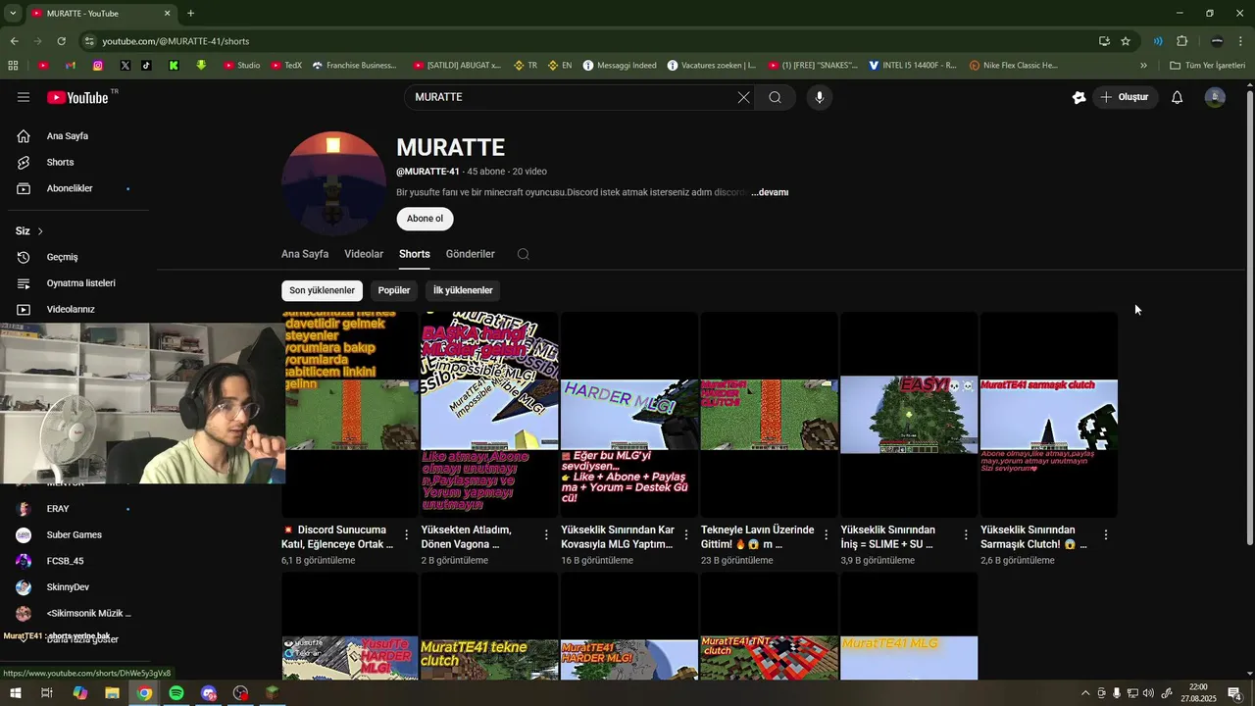Select the Son yüklenenler filter chip
Image resolution: width=1255 pixels, height=706 pixels.
322,290
